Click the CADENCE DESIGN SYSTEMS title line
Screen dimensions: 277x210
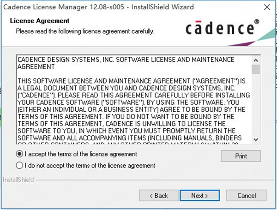(126, 63)
